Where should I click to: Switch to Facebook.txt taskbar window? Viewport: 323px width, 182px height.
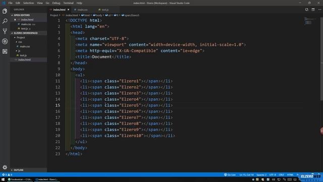20,179
